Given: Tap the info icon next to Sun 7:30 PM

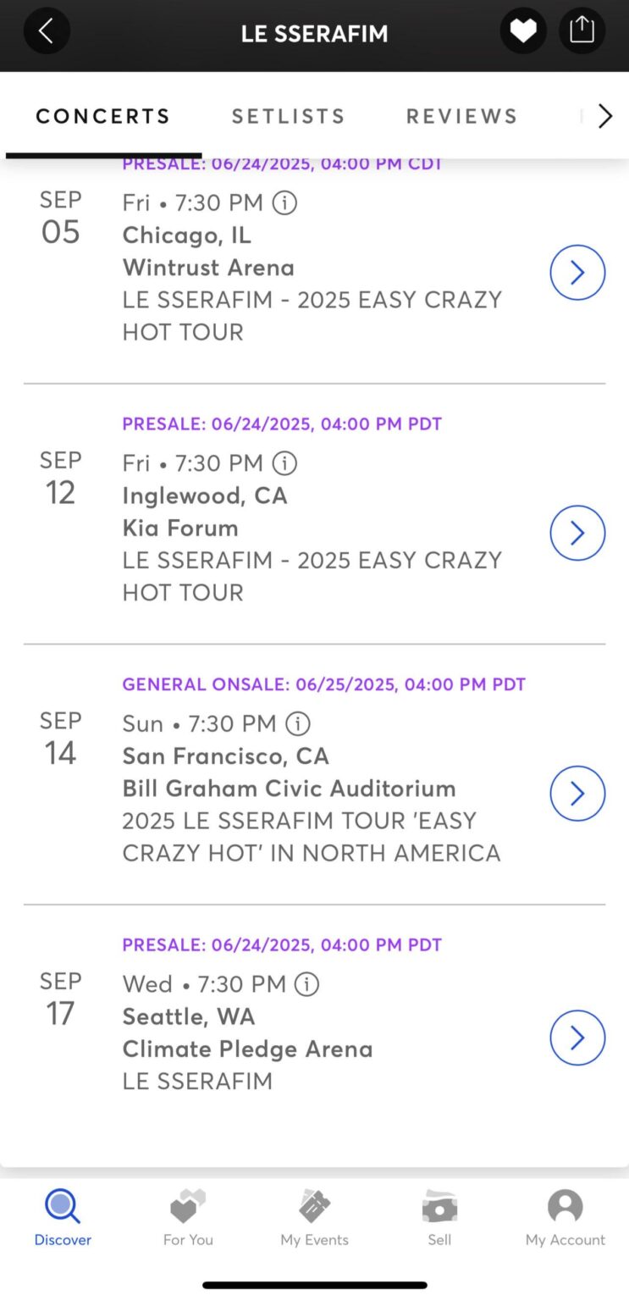Looking at the screenshot, I should (x=298, y=724).
